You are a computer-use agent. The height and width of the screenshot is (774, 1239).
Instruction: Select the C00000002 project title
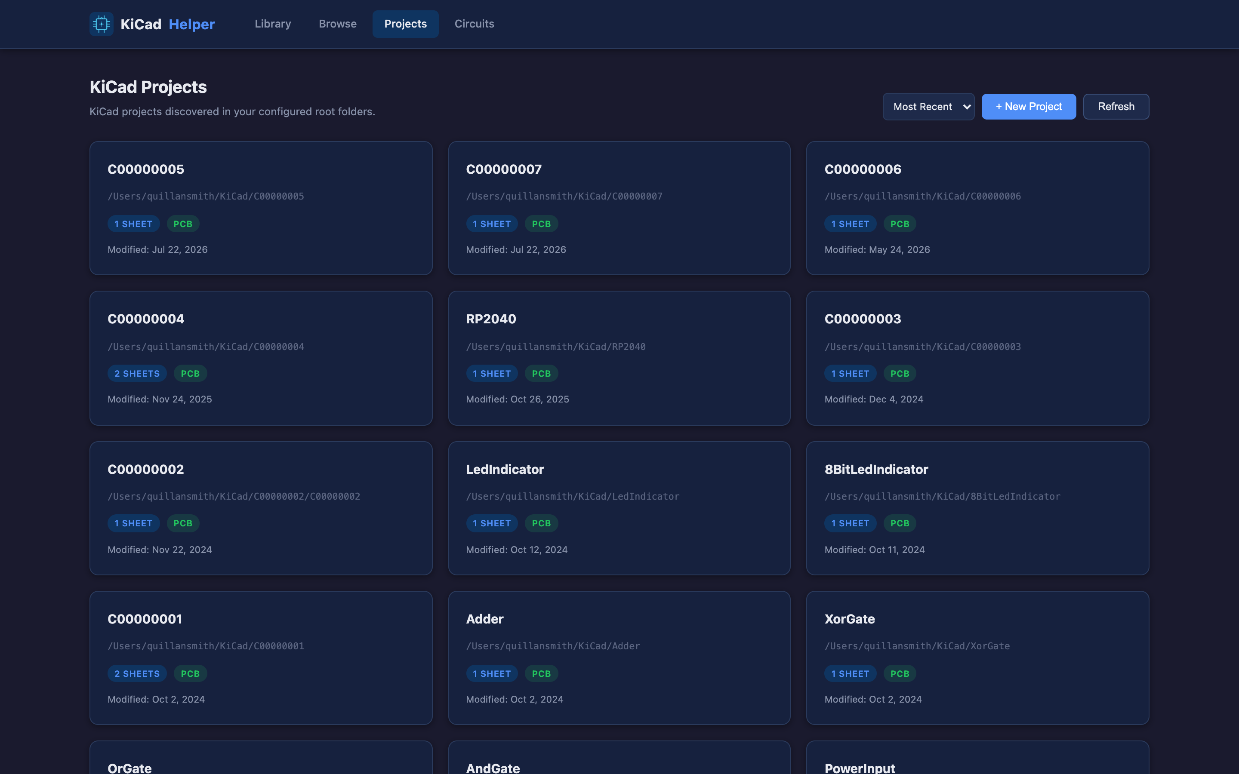[x=146, y=470]
